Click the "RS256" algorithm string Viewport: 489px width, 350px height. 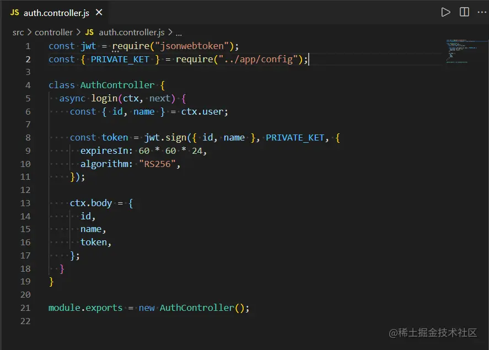[158, 164]
